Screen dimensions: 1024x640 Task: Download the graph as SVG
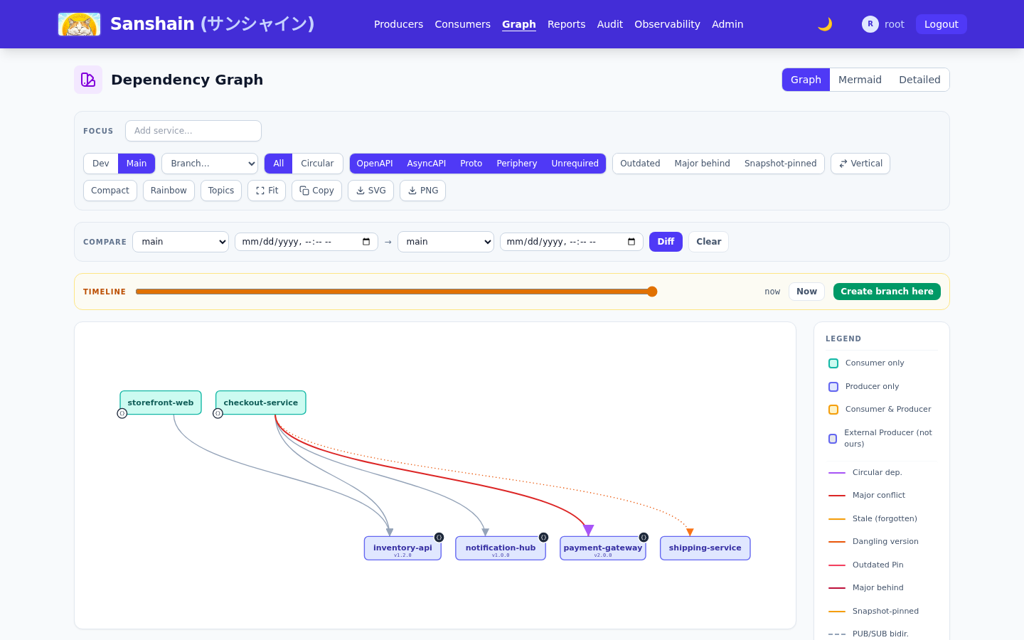370,191
